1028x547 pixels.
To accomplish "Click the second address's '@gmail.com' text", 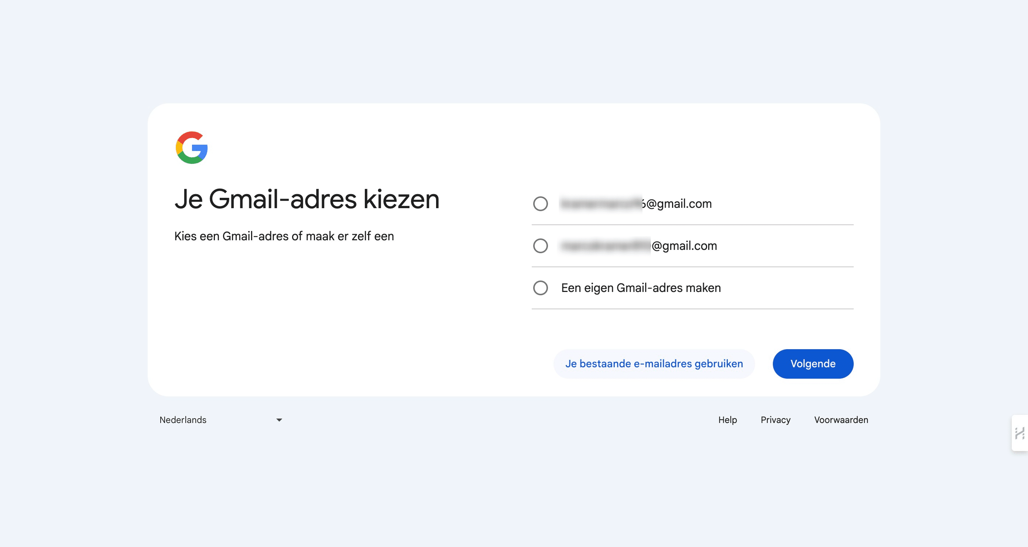I will click(x=684, y=246).
